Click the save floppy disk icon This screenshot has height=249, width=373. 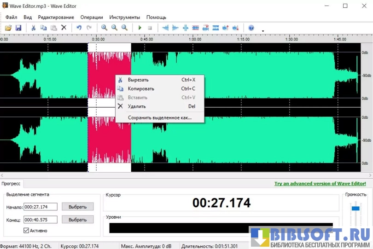point(18,28)
